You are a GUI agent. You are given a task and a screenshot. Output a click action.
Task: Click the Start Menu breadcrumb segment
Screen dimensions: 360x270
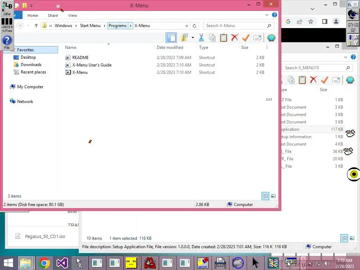pyautogui.click(x=90, y=26)
